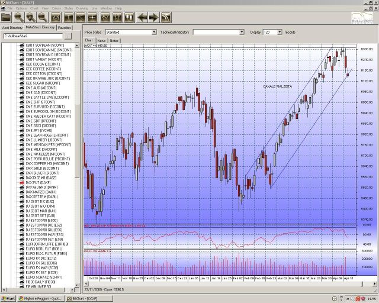Select FIB30 DAILY (FIB30) in the list
Image resolution: width=379 pixels, height=303 pixels.
pos(40,282)
